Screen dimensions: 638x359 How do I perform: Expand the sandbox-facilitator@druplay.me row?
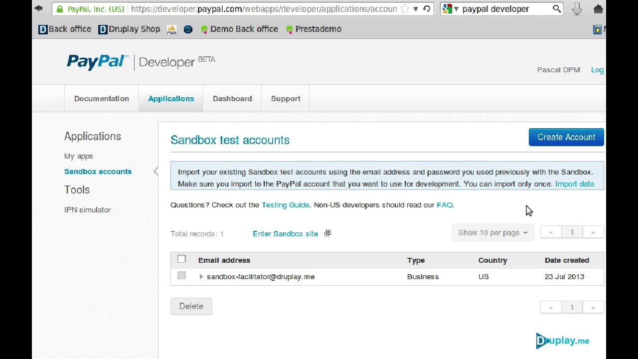[201, 277]
